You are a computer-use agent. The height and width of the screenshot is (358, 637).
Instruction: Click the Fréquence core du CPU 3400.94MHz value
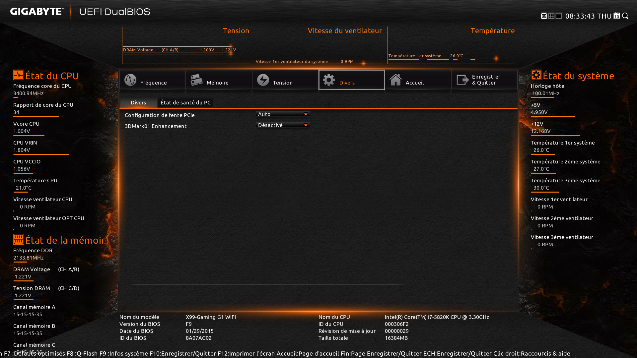coord(29,93)
